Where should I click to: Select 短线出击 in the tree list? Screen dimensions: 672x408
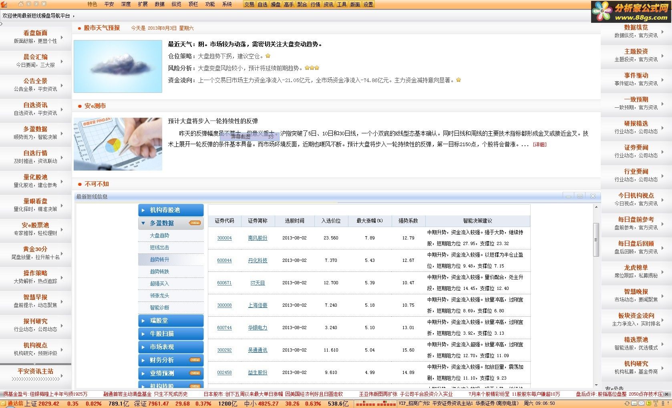tap(159, 247)
